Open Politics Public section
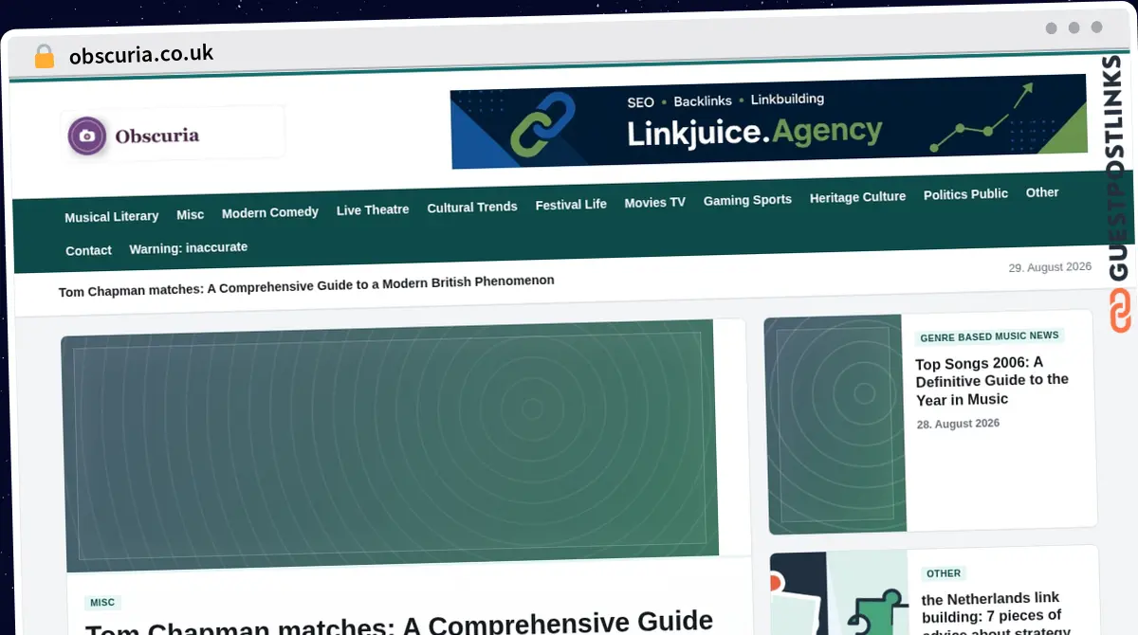The width and height of the screenshot is (1138, 635). [965, 194]
